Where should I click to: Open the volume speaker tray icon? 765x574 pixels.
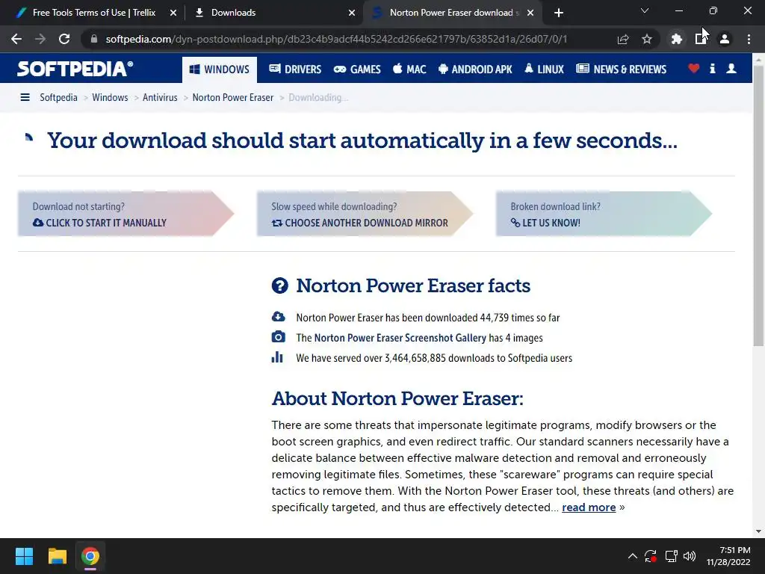[x=690, y=556]
